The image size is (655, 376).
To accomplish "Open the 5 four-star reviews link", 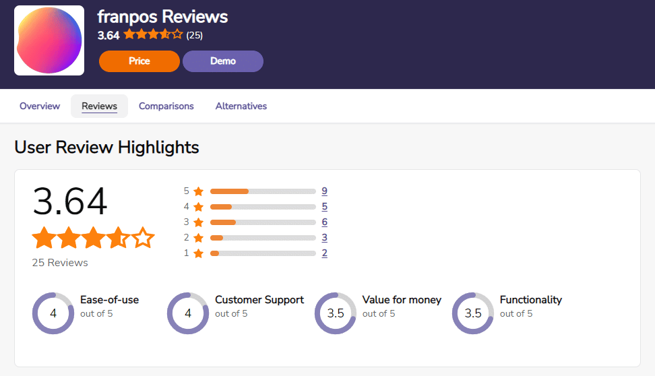I will (325, 206).
